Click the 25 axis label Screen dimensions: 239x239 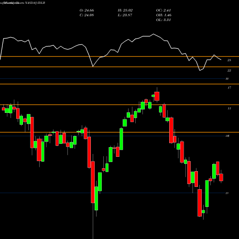click(x=229, y=60)
